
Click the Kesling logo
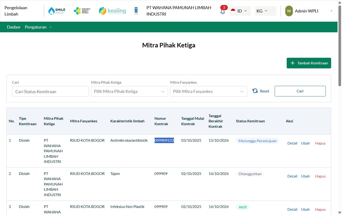112,11
